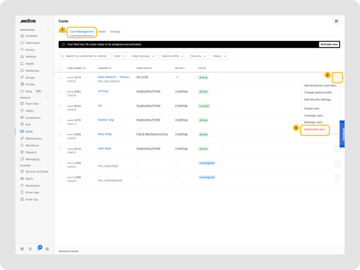The height and width of the screenshot is (270, 360).
Task: Open the more options for card 1286
Action: tap(337, 178)
